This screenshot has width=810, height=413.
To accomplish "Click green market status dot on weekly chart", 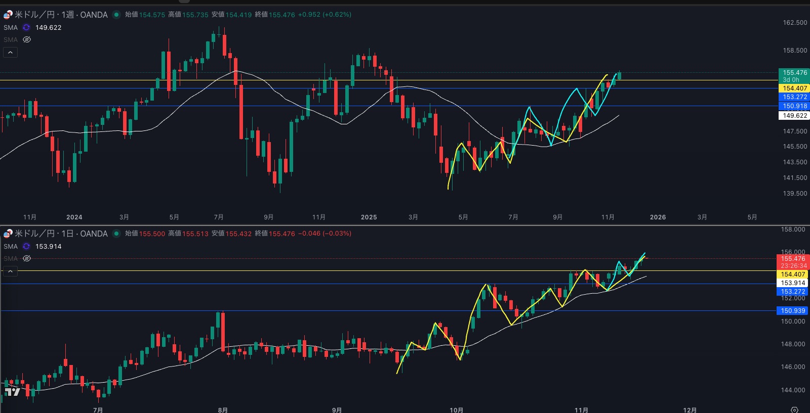I will pos(116,15).
